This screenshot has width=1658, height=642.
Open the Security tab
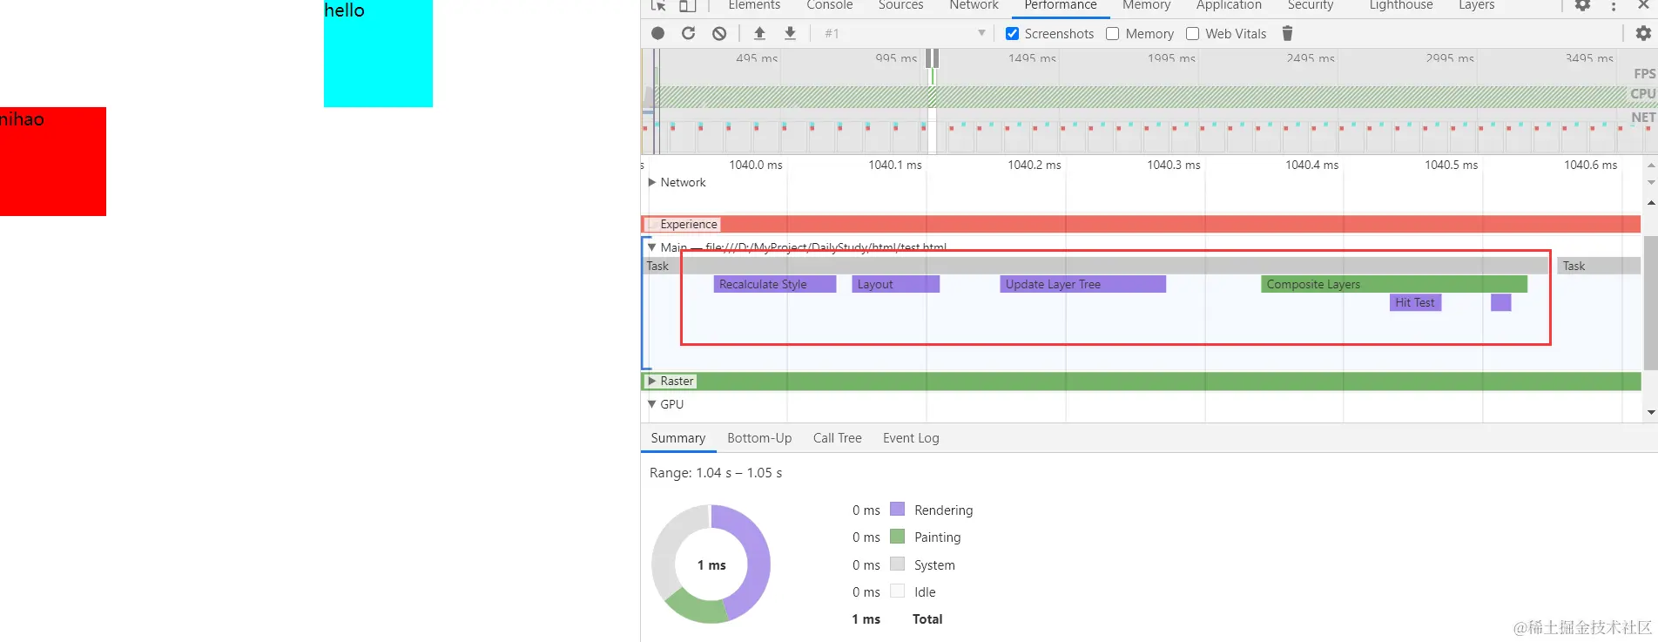pyautogui.click(x=1311, y=5)
